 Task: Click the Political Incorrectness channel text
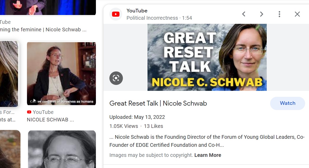tap(152, 18)
